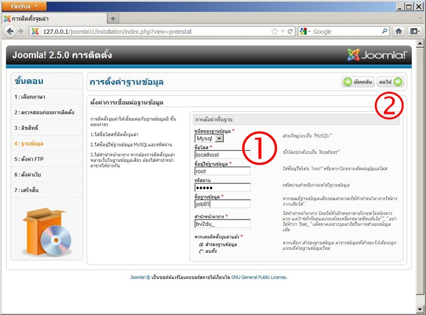The image size is (426, 315).
Task: Select the ลบทิ้ง (remove) radio button
Action: point(201,252)
